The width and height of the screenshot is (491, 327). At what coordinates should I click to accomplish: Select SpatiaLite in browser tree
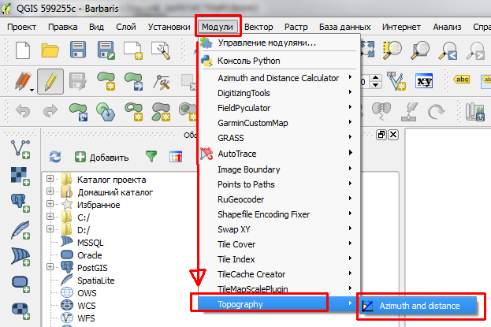click(96, 281)
